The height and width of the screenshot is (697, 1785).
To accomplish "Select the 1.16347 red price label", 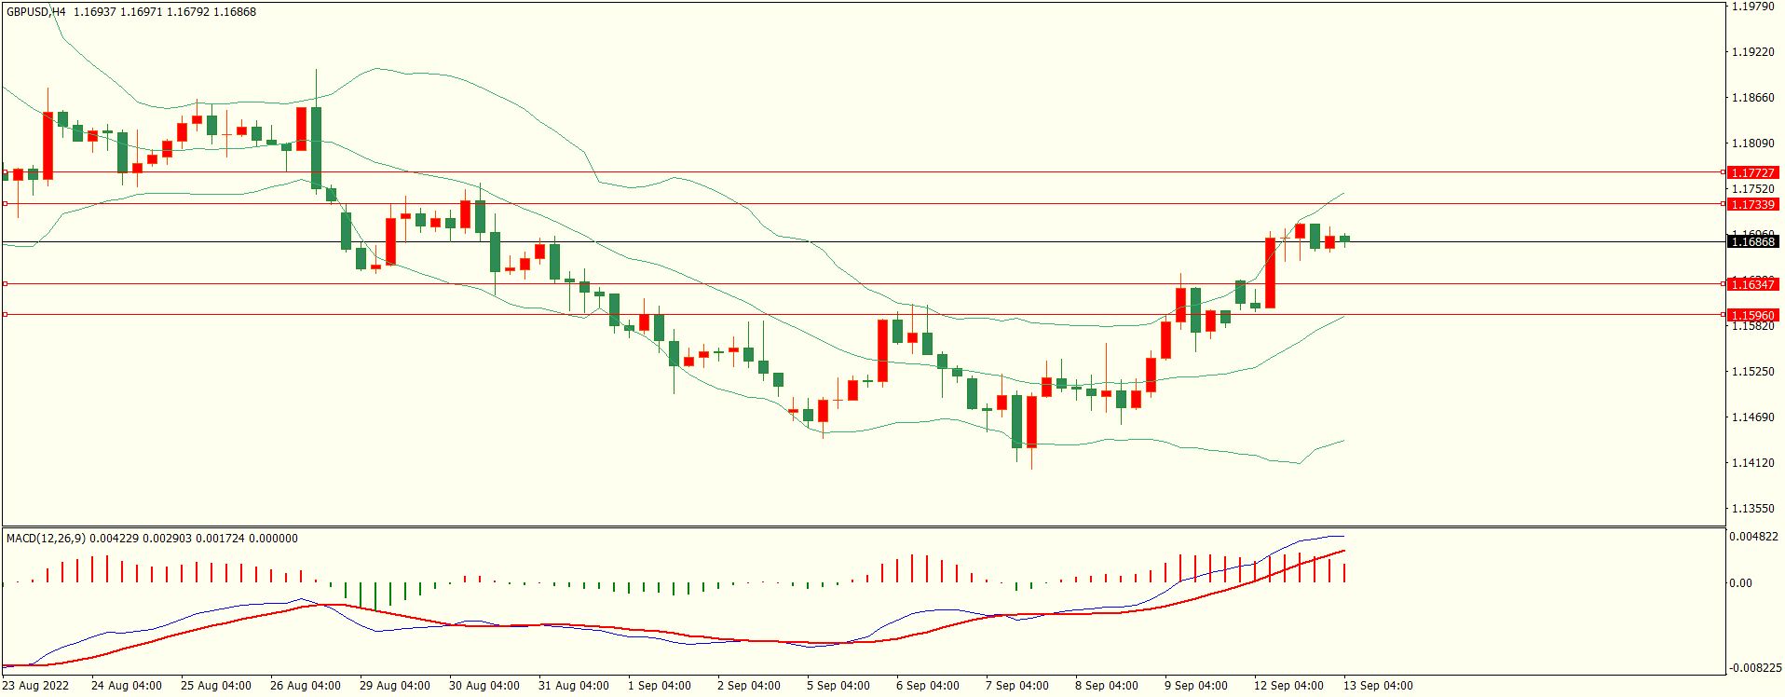I will pyautogui.click(x=1752, y=284).
